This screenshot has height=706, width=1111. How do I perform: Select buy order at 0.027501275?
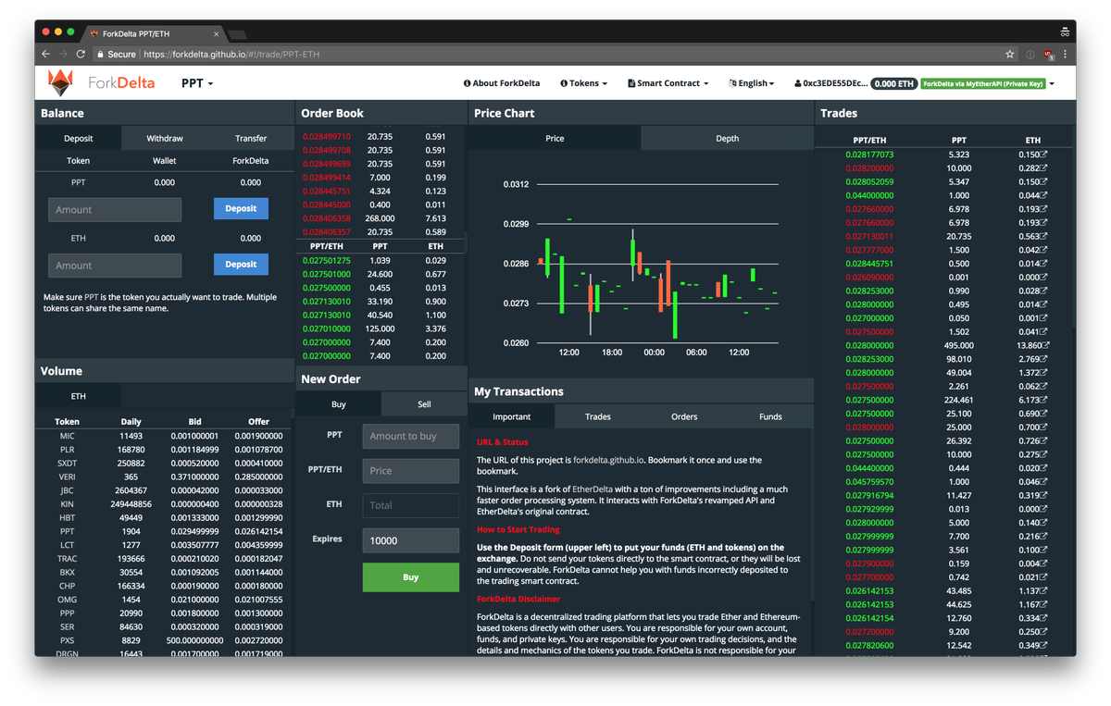point(379,261)
